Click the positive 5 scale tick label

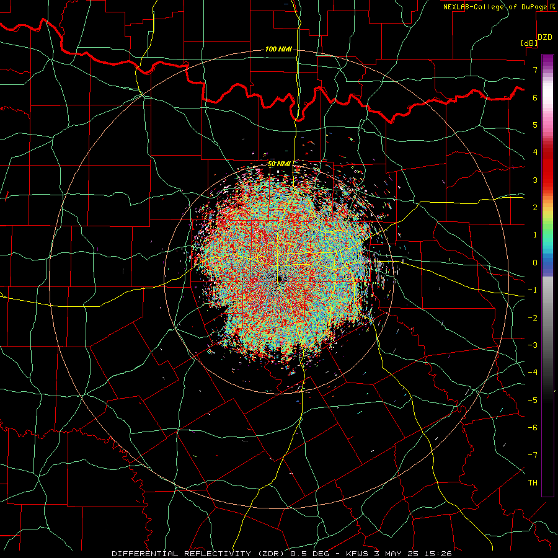[x=535, y=125]
